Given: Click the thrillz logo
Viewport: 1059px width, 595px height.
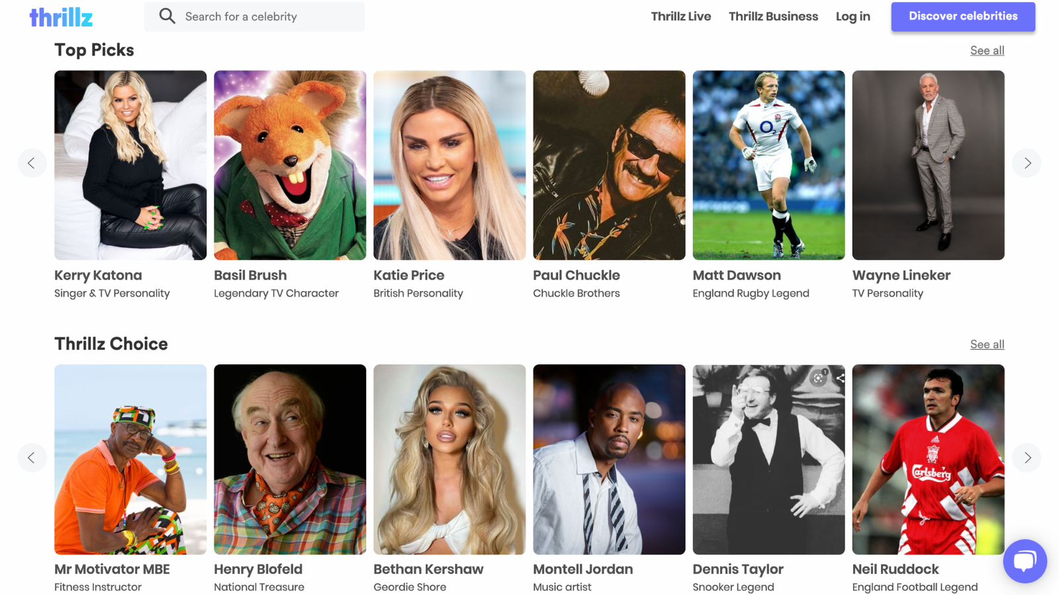Looking at the screenshot, I should (x=61, y=17).
